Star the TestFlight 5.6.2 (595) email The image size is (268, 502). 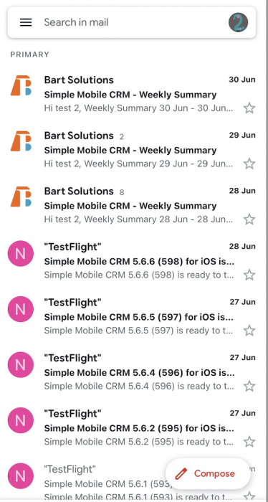(x=249, y=442)
